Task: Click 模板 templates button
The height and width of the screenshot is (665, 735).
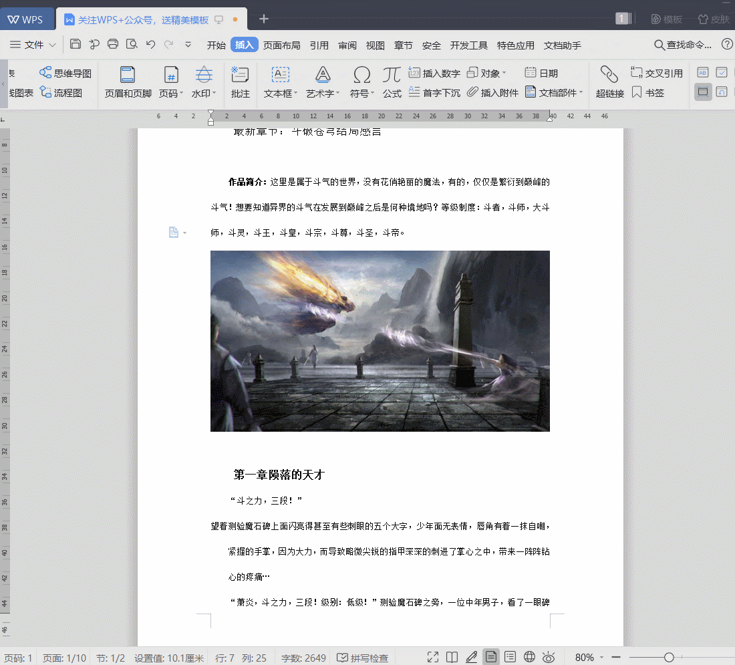Action: tap(667, 19)
